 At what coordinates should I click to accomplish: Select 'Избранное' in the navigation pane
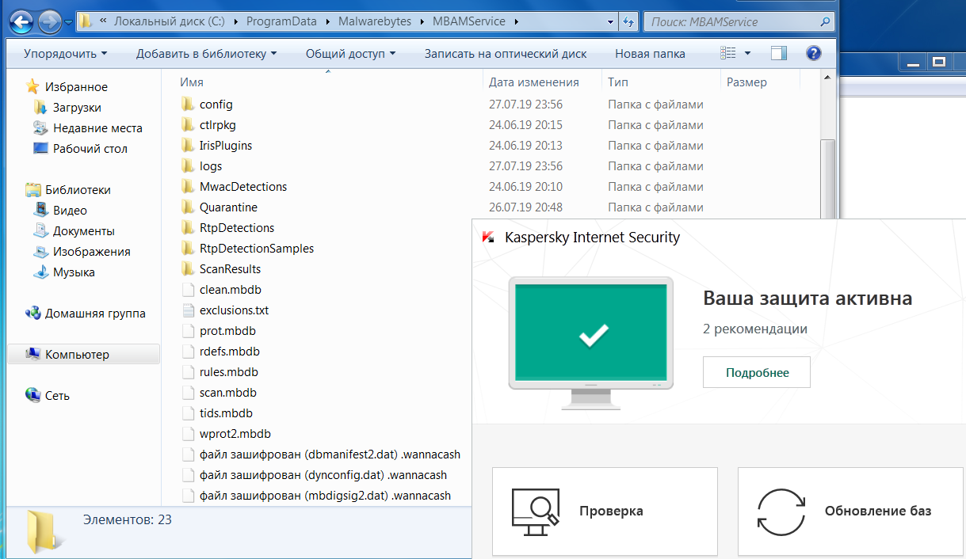point(76,87)
